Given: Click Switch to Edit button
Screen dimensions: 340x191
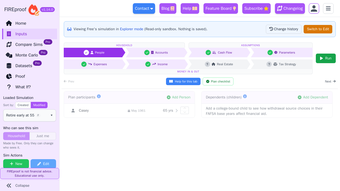Looking at the screenshot, I should pos(318,29).
